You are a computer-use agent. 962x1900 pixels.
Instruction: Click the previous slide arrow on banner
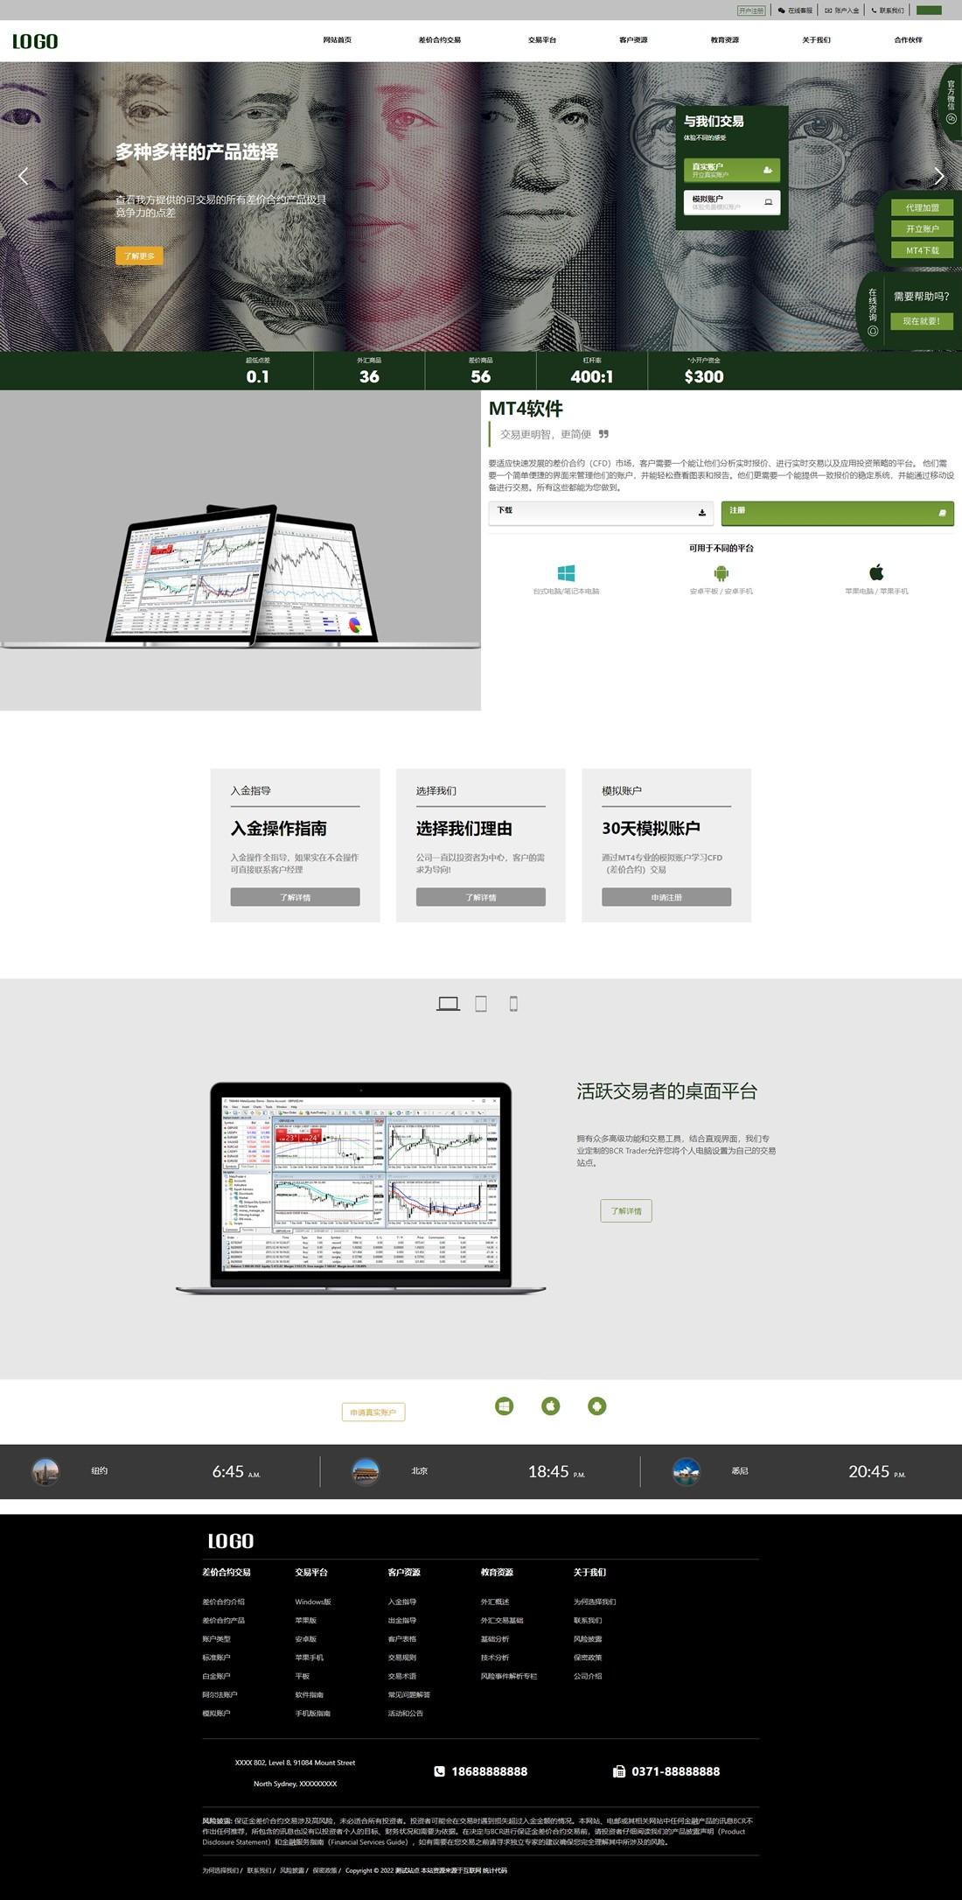(x=23, y=176)
